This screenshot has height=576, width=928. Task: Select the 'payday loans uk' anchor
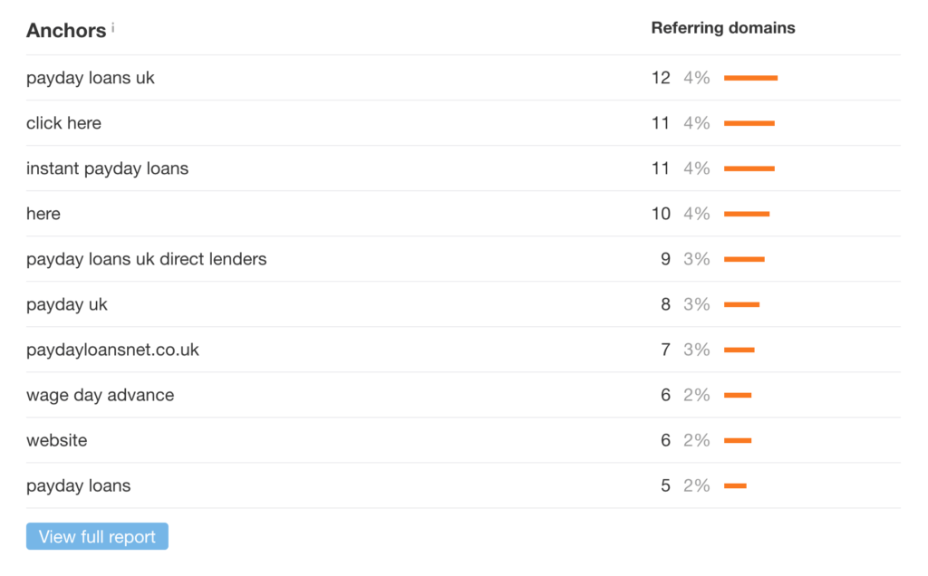[91, 78]
